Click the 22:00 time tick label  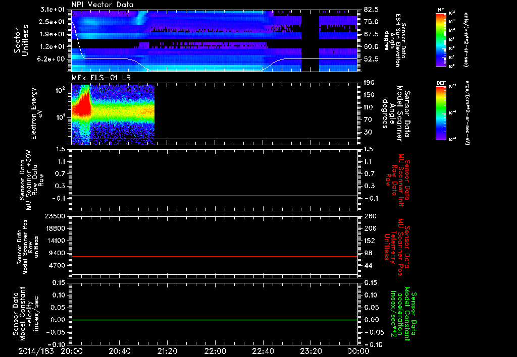tap(215, 351)
